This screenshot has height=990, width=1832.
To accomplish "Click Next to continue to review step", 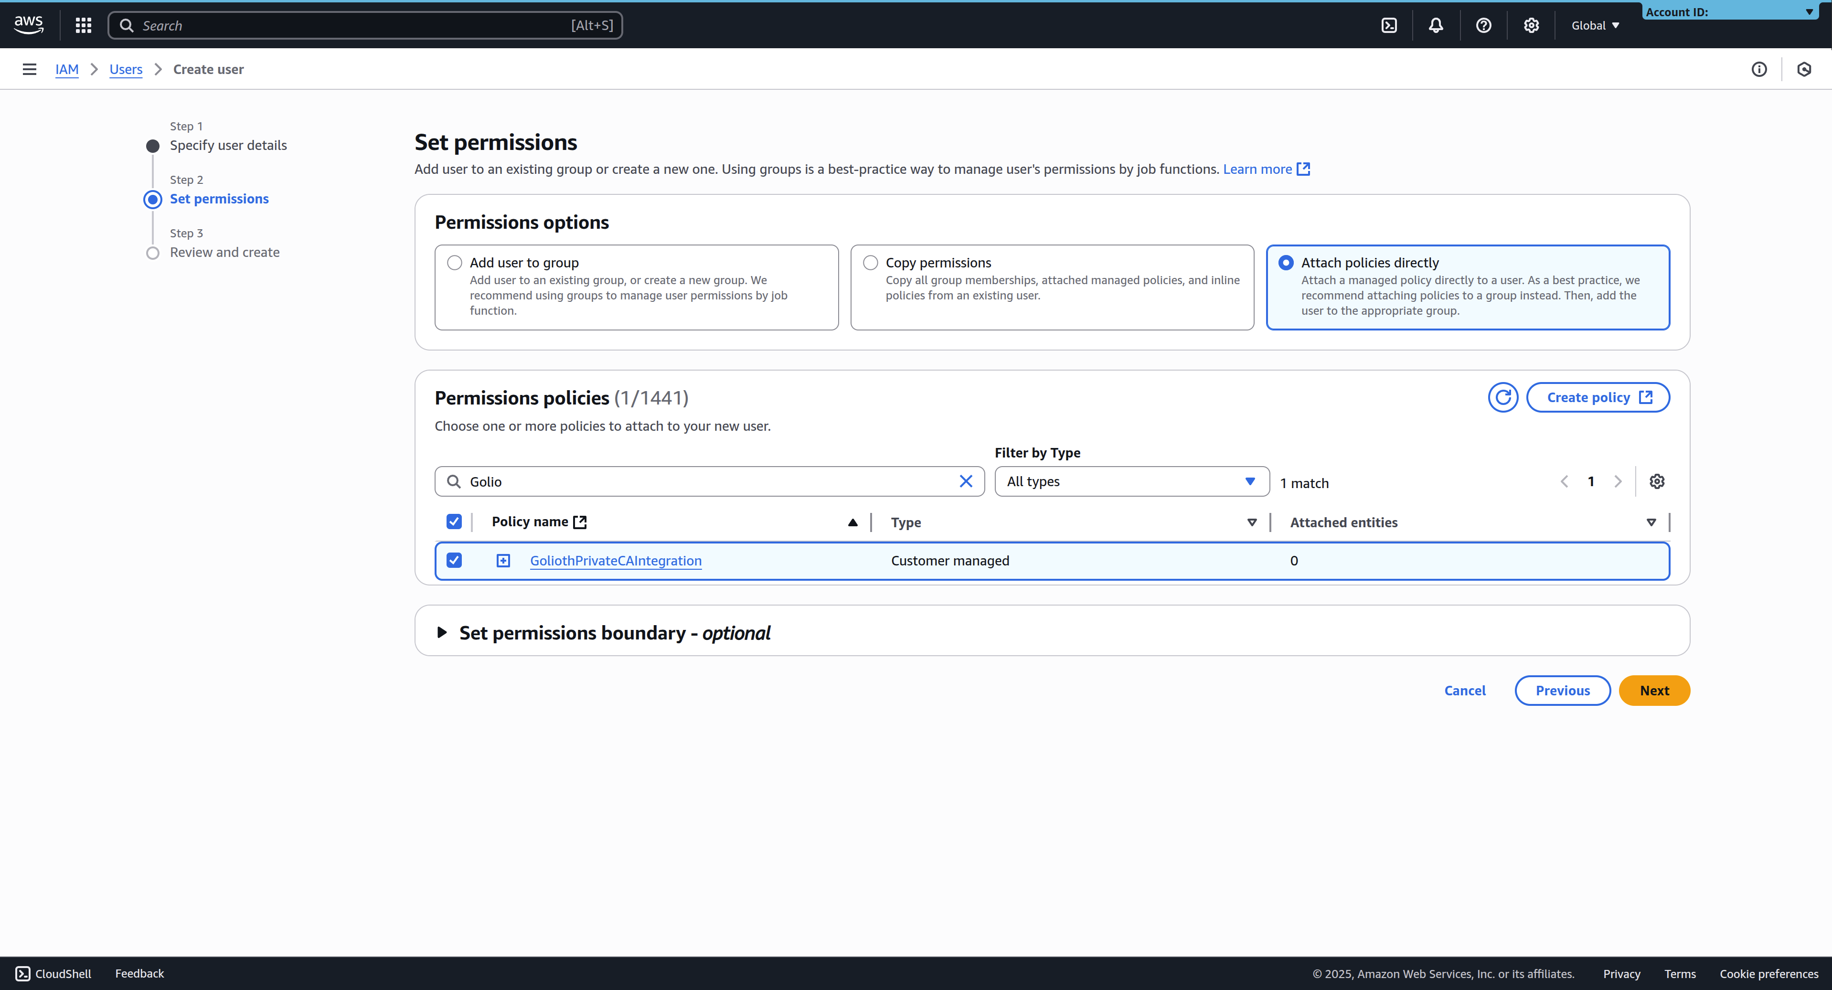I will pyautogui.click(x=1654, y=690).
